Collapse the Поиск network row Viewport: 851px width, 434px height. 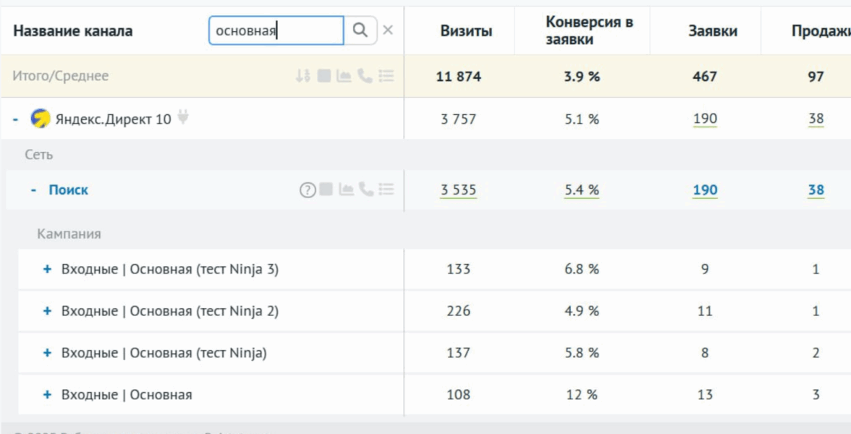pos(33,190)
